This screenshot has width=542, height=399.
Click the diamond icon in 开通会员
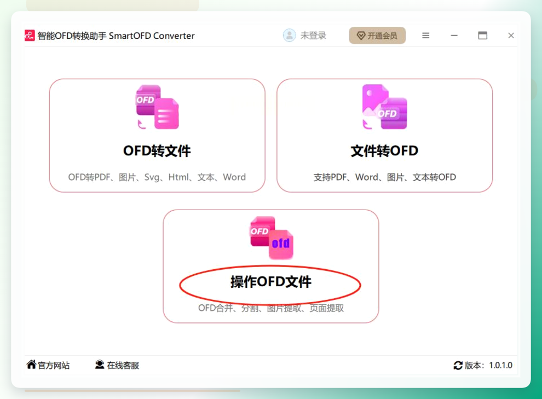point(361,36)
